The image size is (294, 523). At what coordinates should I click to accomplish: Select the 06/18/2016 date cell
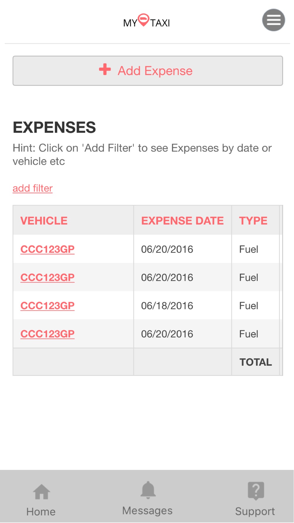167,306
